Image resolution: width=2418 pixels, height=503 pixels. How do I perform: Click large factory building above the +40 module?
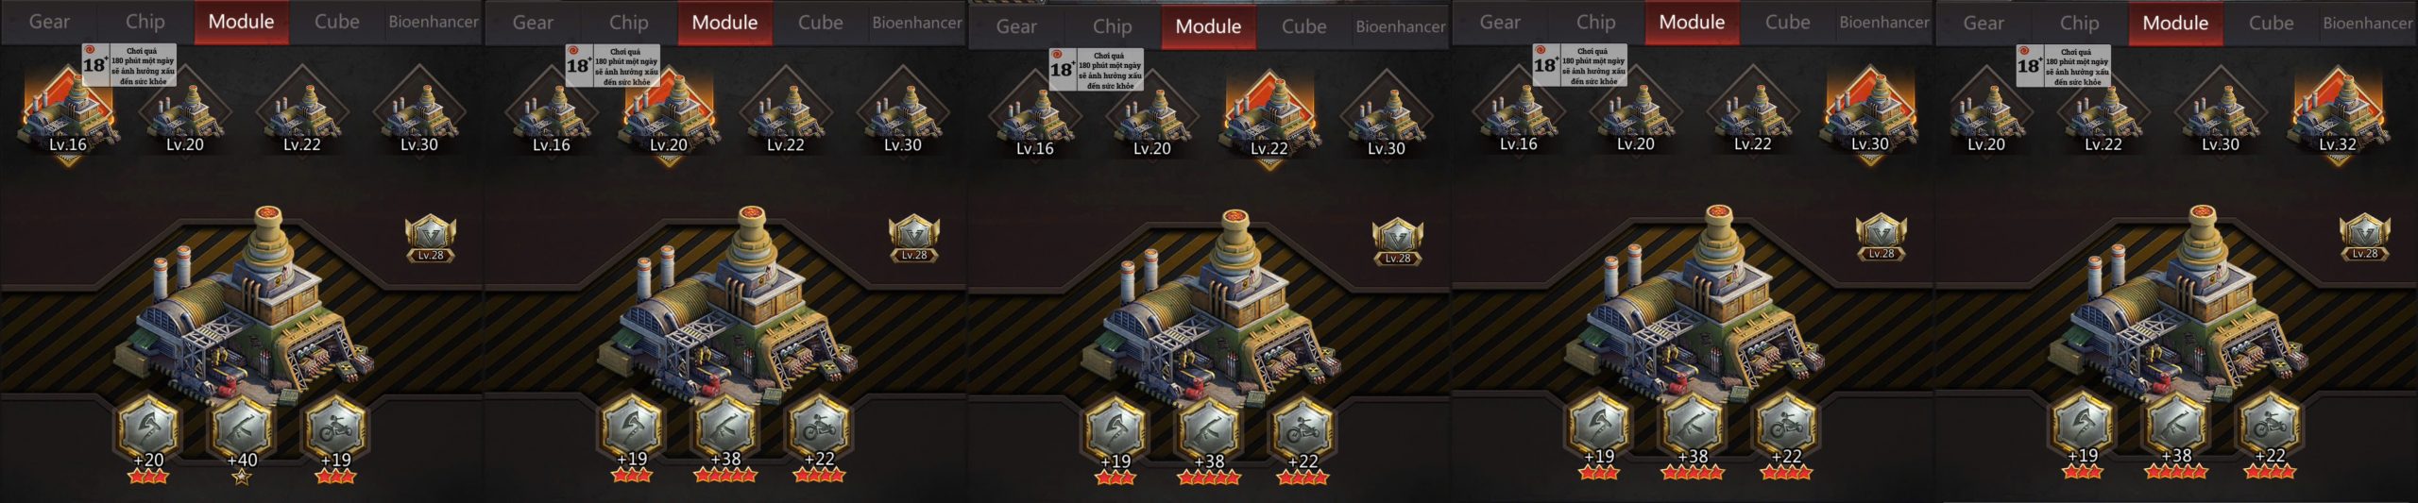pyautogui.click(x=244, y=302)
